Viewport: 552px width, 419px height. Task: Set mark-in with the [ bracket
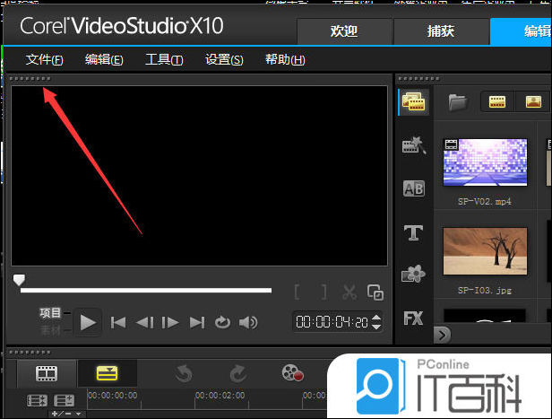point(298,292)
